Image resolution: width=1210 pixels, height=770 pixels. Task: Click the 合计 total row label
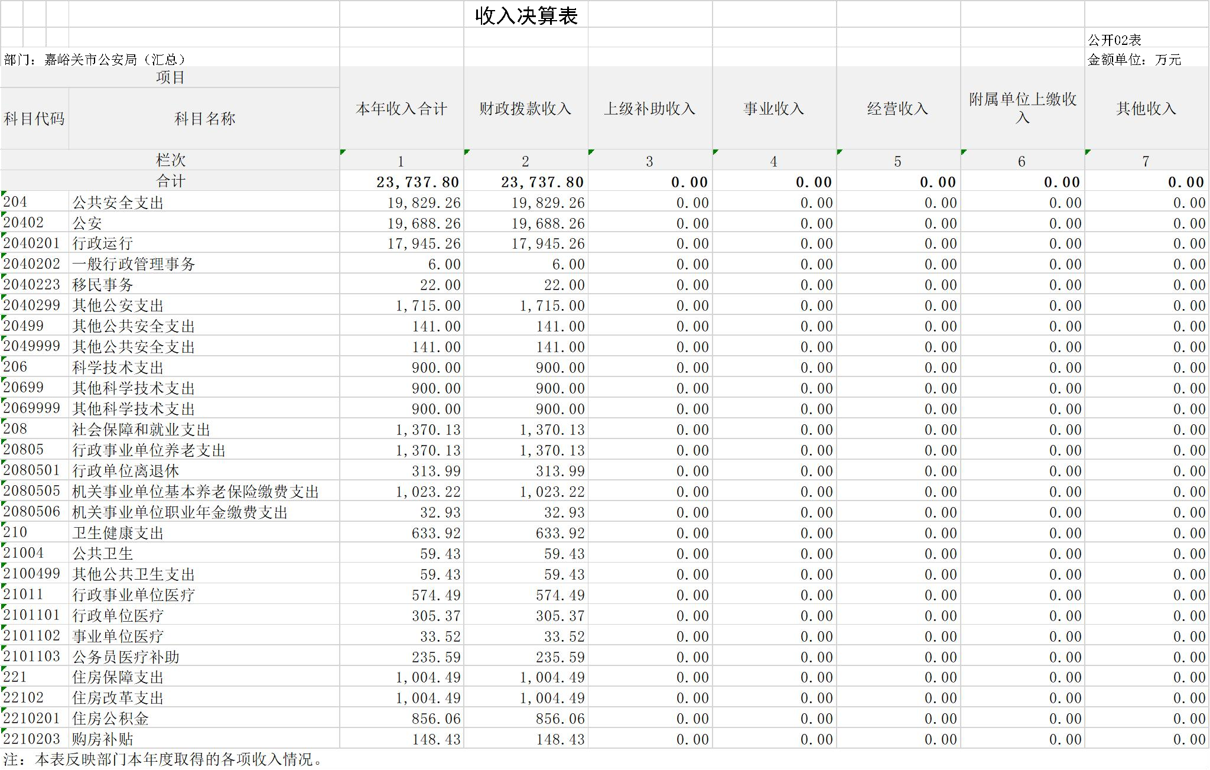[170, 181]
